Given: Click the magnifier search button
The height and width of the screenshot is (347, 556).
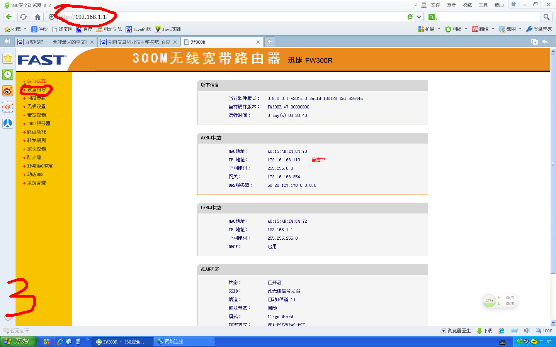Looking at the screenshot, I should click(546, 17).
